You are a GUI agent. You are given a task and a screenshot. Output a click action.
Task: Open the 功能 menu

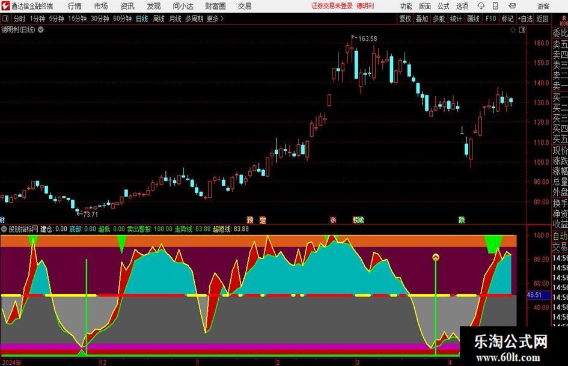406,6
